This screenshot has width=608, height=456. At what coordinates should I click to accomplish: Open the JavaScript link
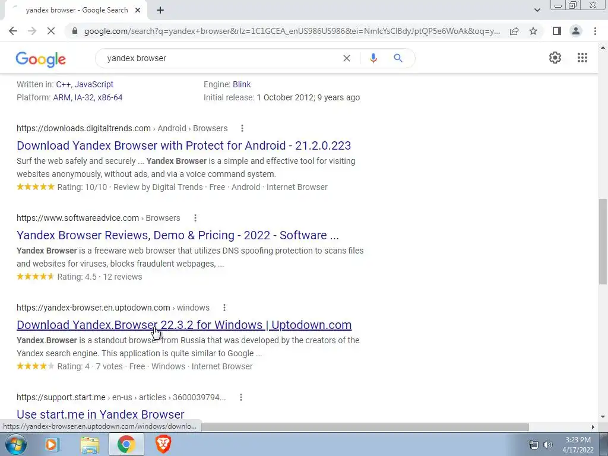[x=94, y=84]
